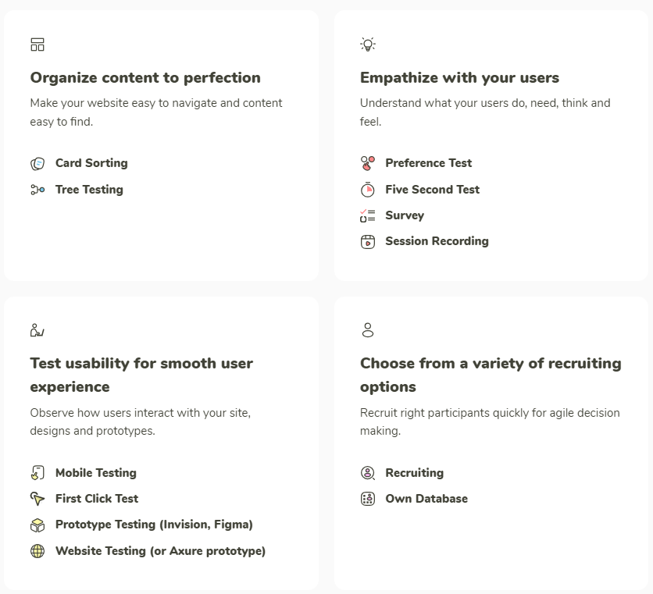Click the Five Second Test stopwatch icon
The image size is (653, 594).
click(x=367, y=190)
